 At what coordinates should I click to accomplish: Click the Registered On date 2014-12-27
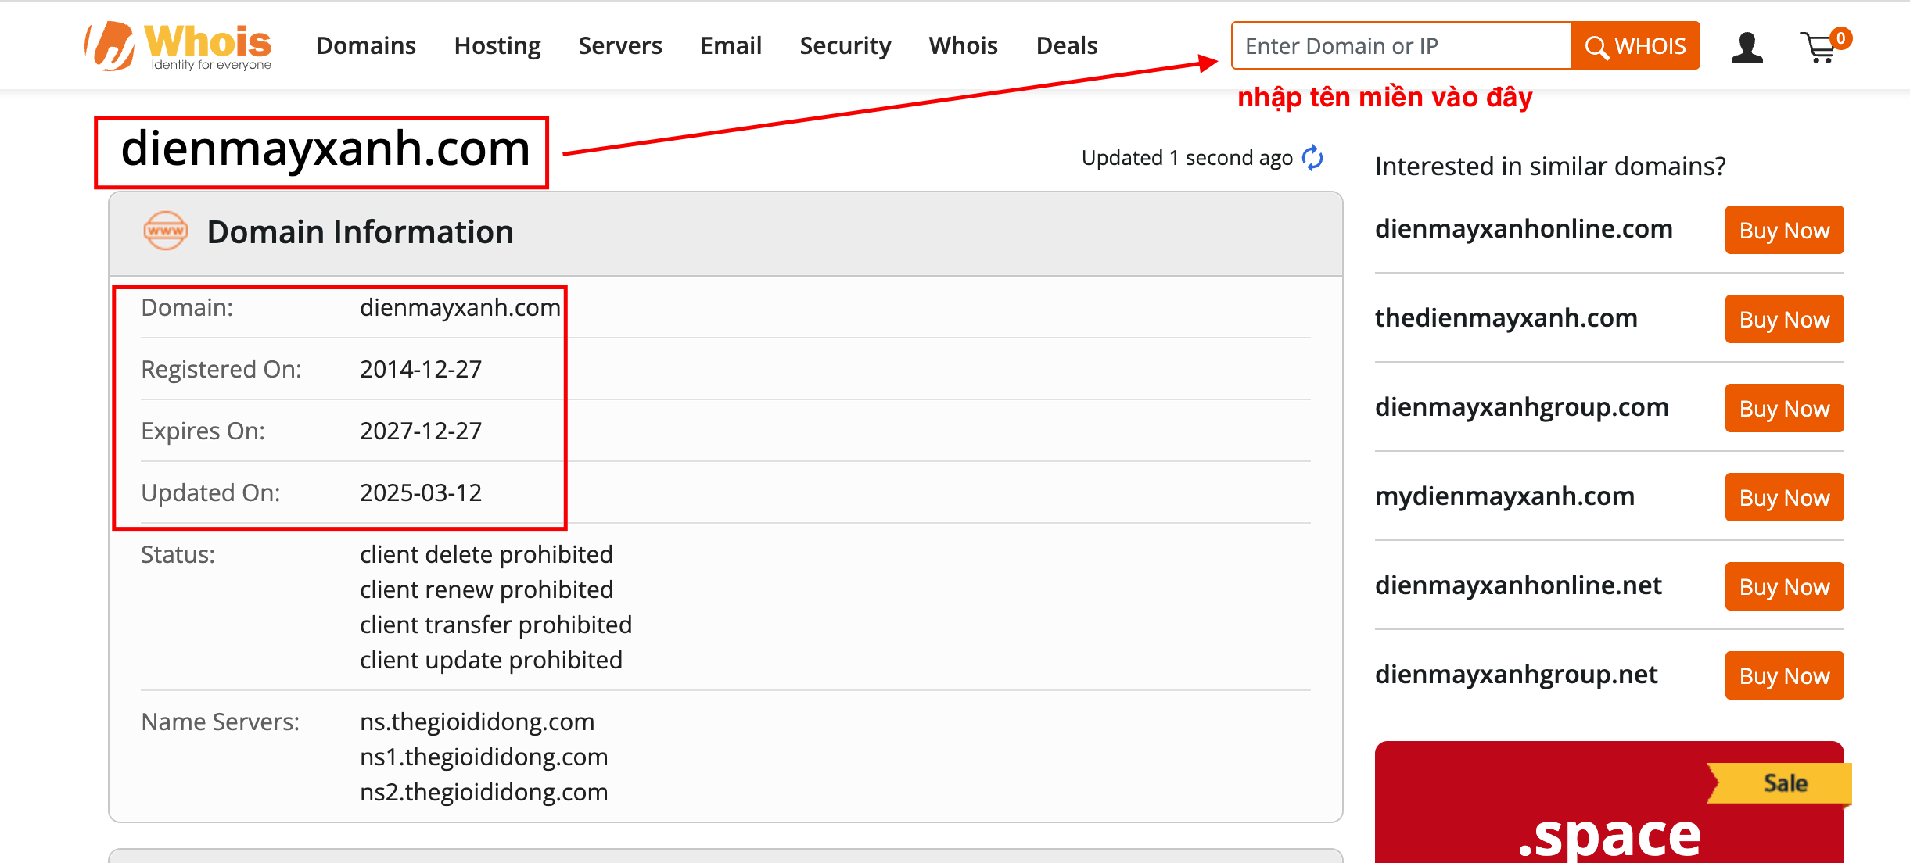coord(421,369)
